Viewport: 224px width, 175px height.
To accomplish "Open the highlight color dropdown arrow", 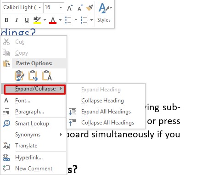I will [45, 20].
